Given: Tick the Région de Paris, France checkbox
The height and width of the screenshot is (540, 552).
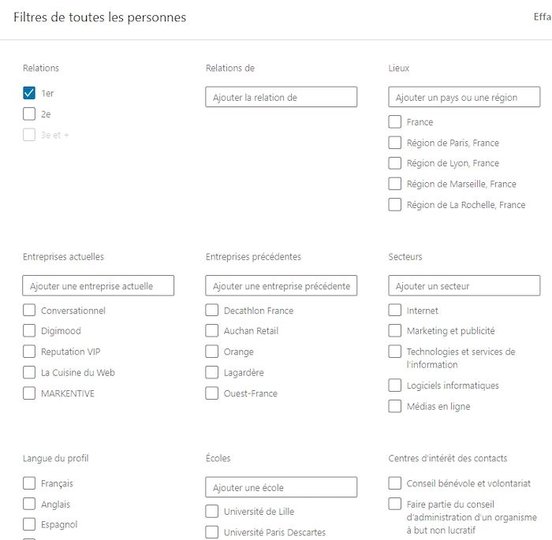Looking at the screenshot, I should click(395, 143).
